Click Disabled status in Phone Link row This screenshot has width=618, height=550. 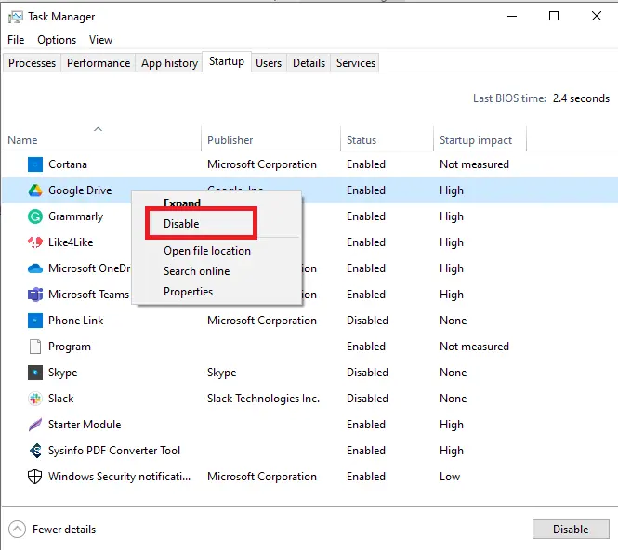[367, 321]
